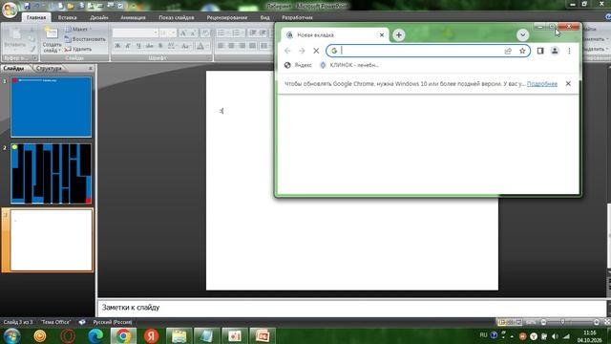Open the font name dropdown

[x=156, y=32]
